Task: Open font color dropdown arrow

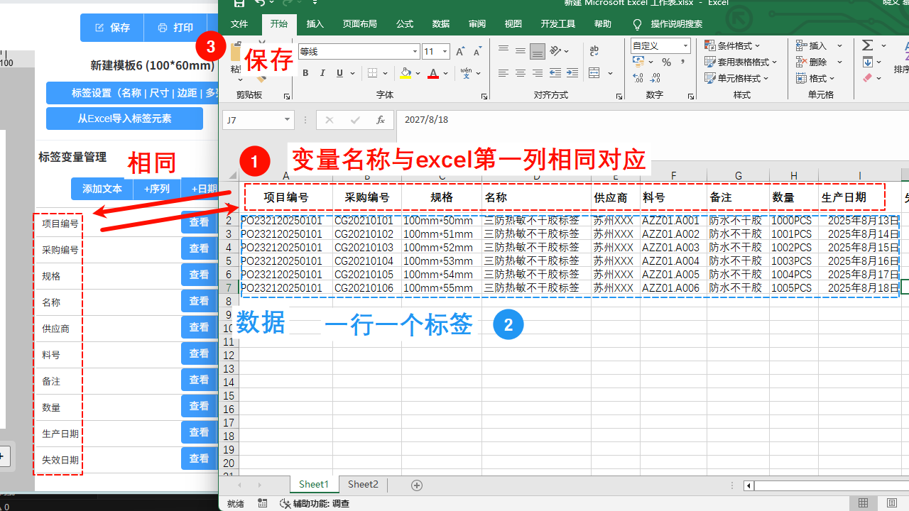Action: coord(445,73)
